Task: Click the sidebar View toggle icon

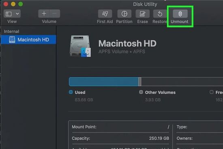Action: [x=9, y=14]
